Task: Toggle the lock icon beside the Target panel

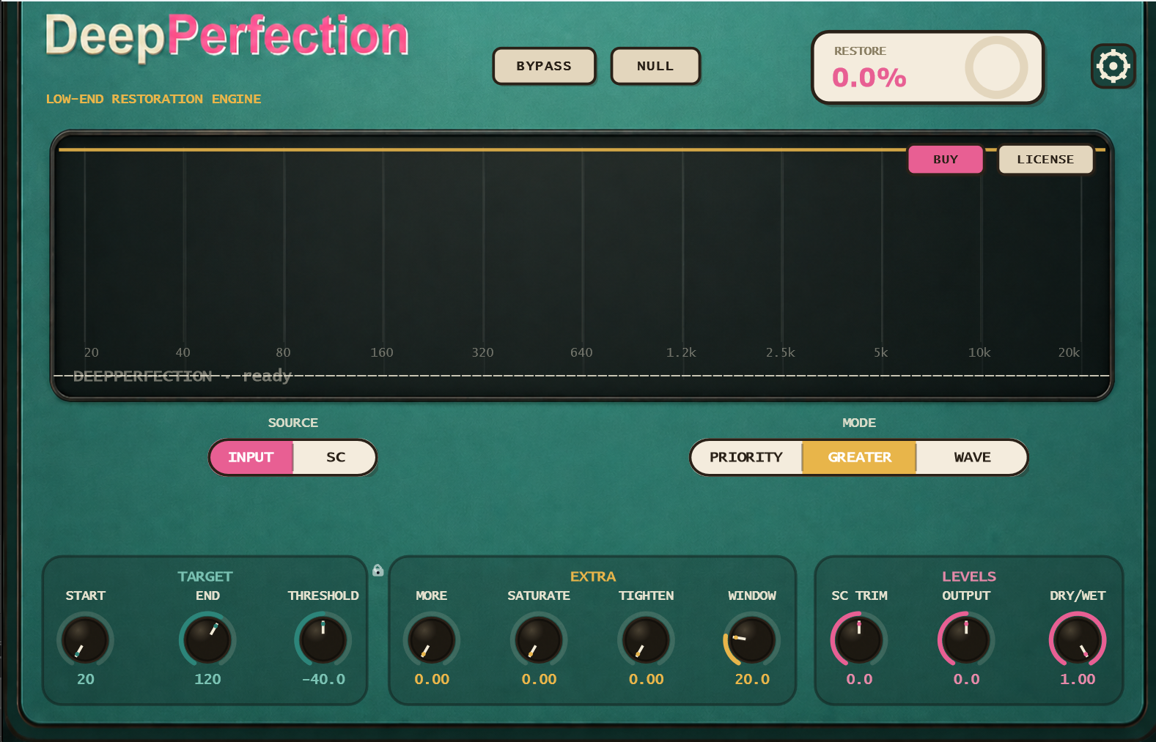Action: pos(378,570)
